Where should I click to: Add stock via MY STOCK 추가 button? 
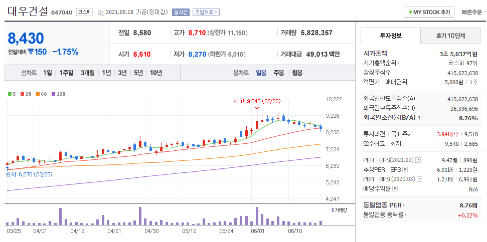point(429,12)
